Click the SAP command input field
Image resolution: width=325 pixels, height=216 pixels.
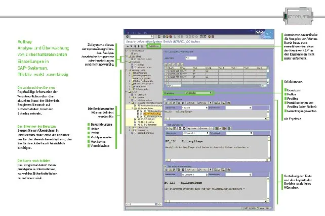[141, 36]
